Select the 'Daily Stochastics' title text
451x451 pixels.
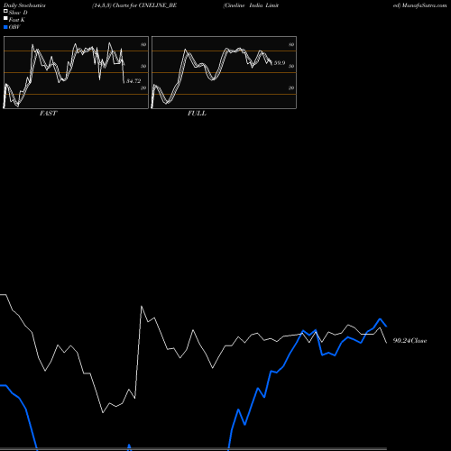point(24,5)
